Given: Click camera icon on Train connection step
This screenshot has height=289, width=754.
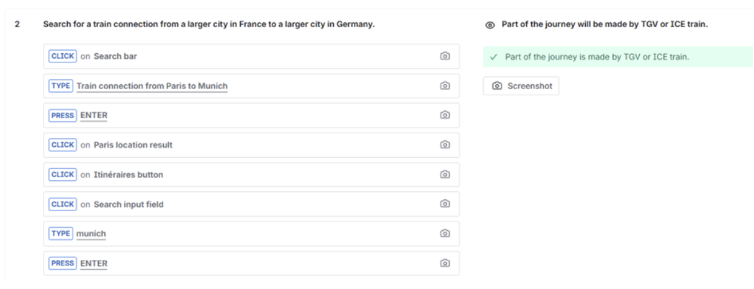Looking at the screenshot, I should coord(444,86).
